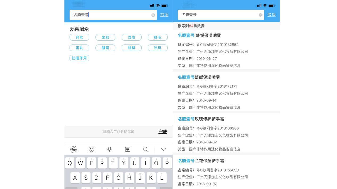The width and height of the screenshot is (337, 189).
Task: Open the 名膜壹号兰花保湿护手霜 result
Action: pos(201,161)
